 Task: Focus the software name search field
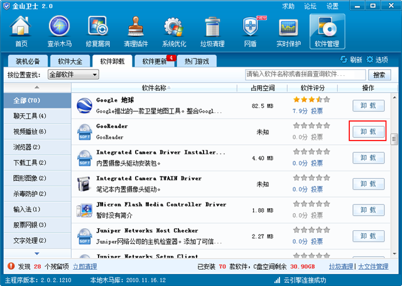[x=305, y=75]
